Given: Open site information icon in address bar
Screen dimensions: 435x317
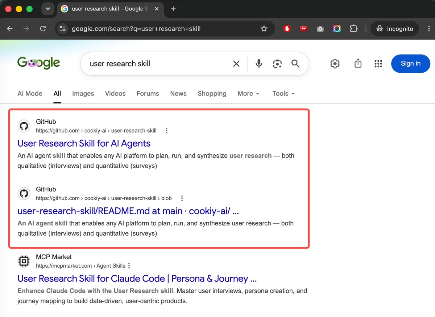Looking at the screenshot, I should pyautogui.click(x=63, y=29).
